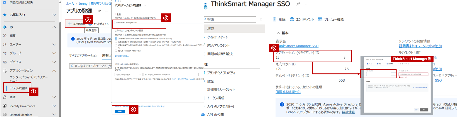Screen dimensions: 457x117
Task: Expand the 保護 section chevron
Action: pyautogui.click(x=54, y=97)
